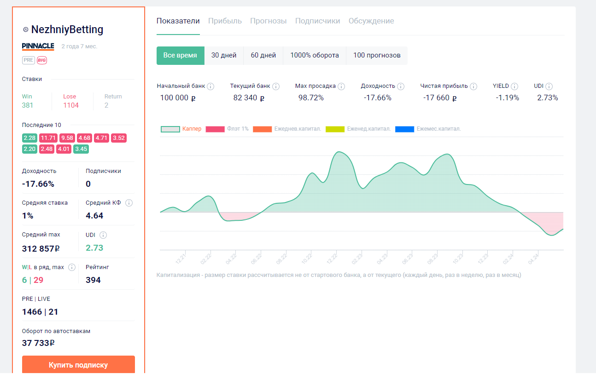596x374 pixels.
Task: Click info icon next to Начальный банк
Action: 210,86
